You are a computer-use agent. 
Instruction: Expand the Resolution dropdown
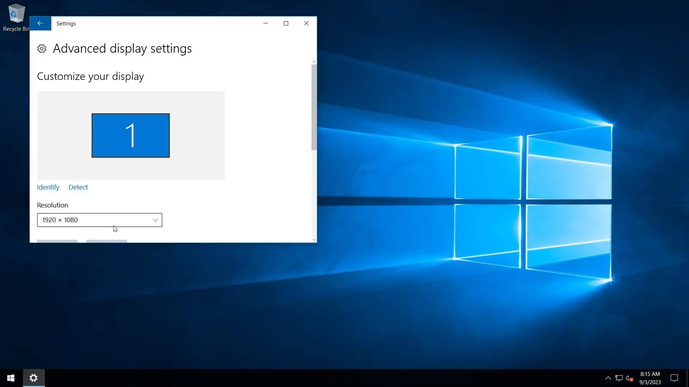(99, 220)
